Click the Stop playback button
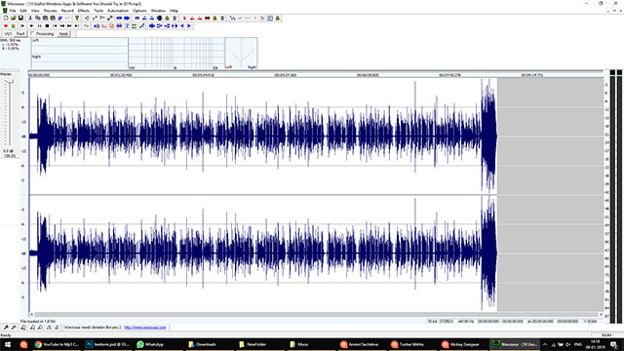This screenshot has height=351, width=624. 47,26
